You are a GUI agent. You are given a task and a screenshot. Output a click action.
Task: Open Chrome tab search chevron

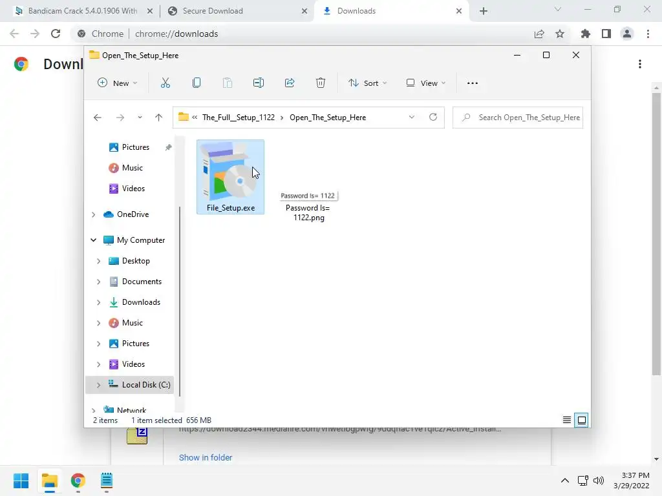[x=558, y=9]
